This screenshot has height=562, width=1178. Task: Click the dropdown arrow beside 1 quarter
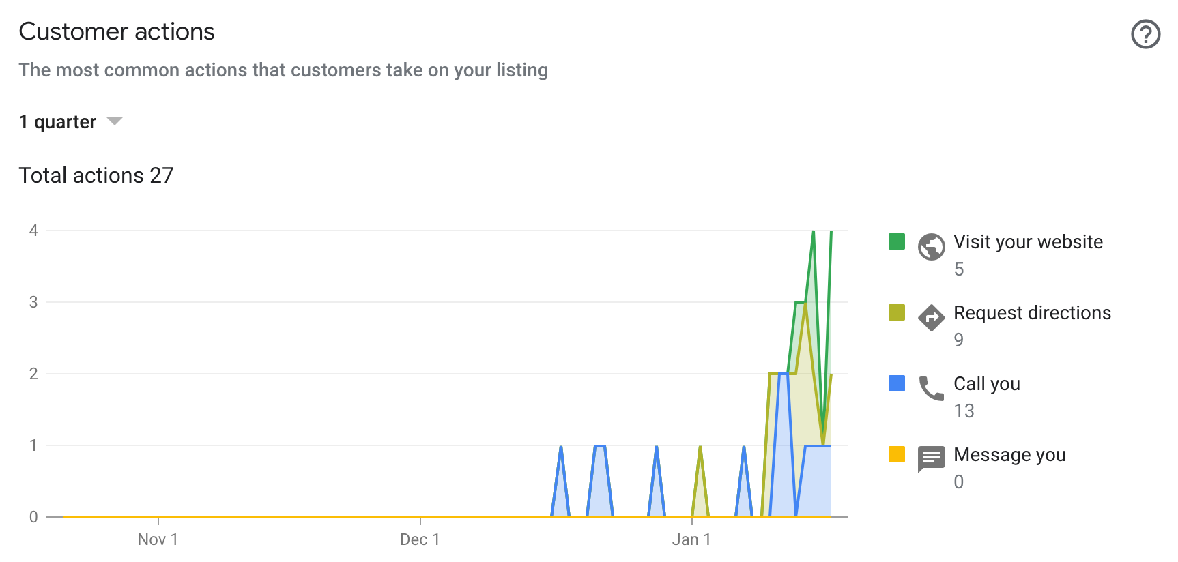click(115, 121)
